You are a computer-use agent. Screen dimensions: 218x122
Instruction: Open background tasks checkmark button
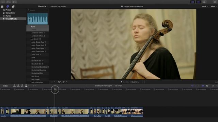[x=14, y=2]
